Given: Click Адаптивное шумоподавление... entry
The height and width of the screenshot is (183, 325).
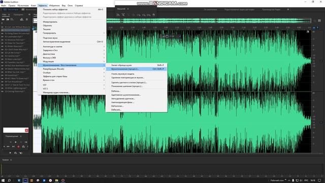Looking at the screenshot, I should point(137,95).
